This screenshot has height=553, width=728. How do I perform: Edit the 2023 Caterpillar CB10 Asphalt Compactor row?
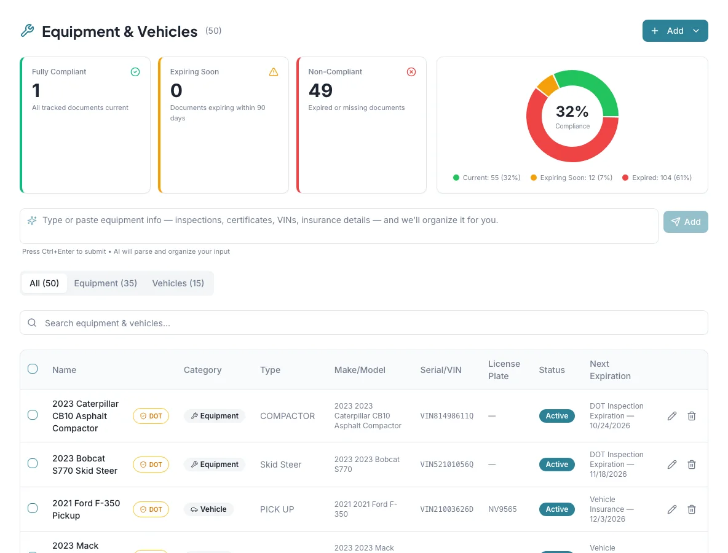[672, 416]
